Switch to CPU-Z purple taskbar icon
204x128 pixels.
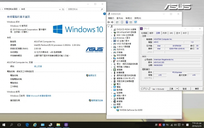click(x=66, y=125)
